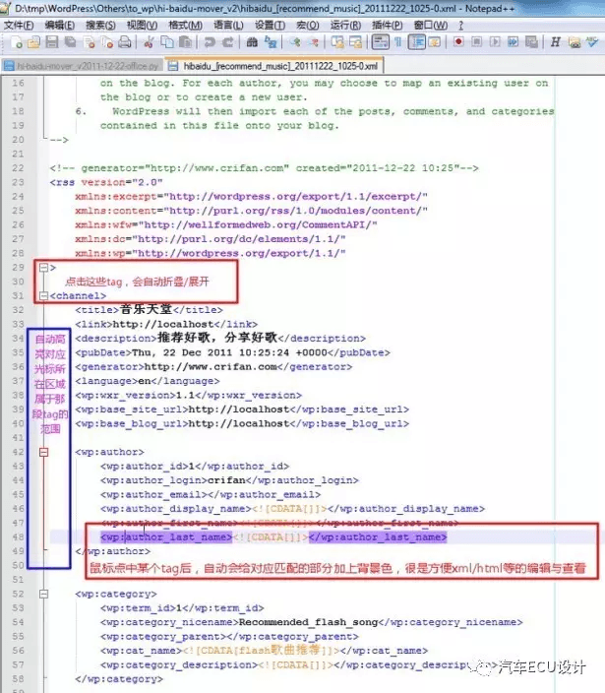Stop macro recording
Viewport: 605px width, 693px height.
pos(476,42)
